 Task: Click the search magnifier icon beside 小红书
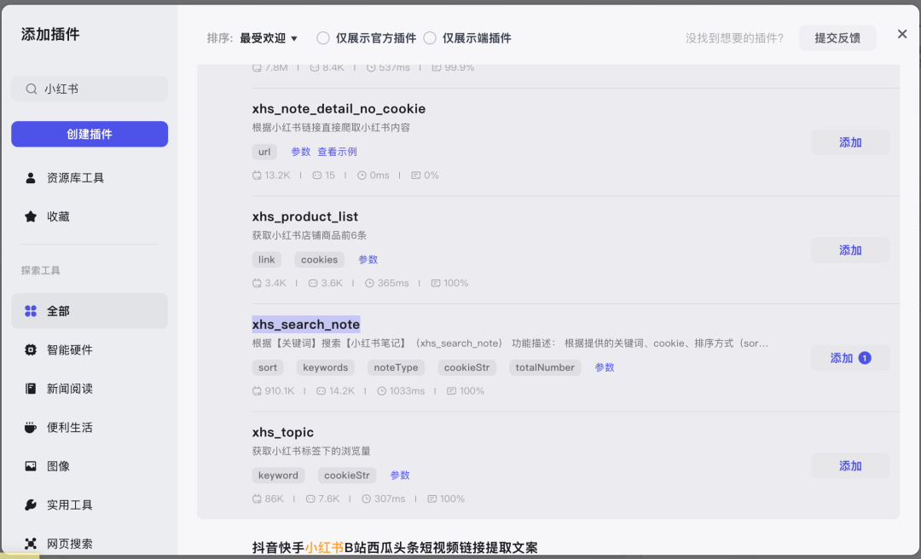tap(32, 89)
